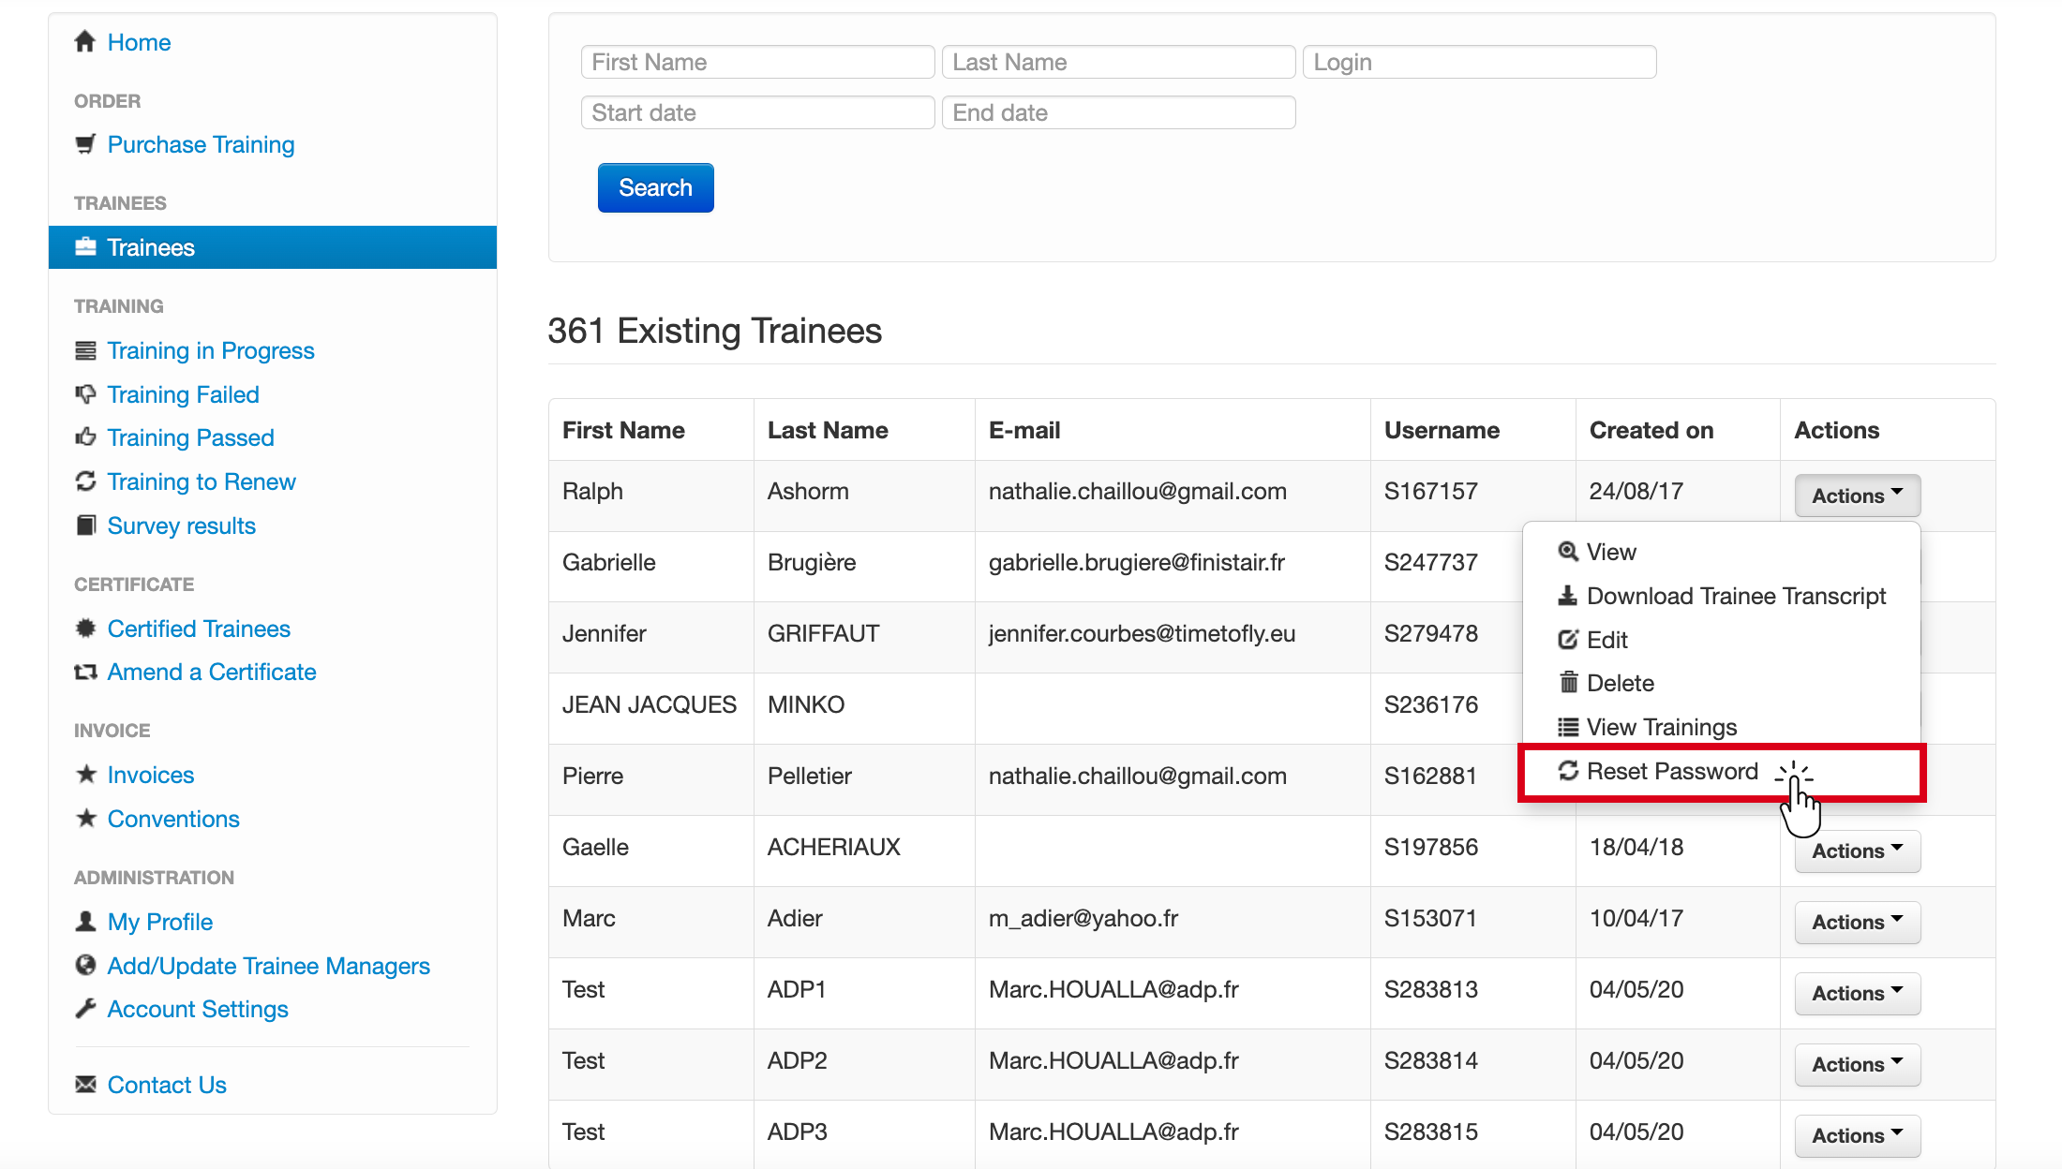Select View Trainings menu item
The width and height of the screenshot is (2062, 1169).
1722,727
